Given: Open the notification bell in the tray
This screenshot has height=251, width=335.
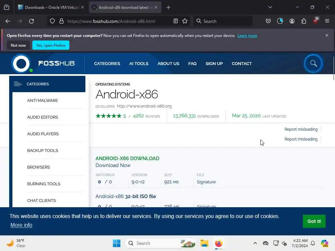Looking at the screenshot, I should [313, 243].
